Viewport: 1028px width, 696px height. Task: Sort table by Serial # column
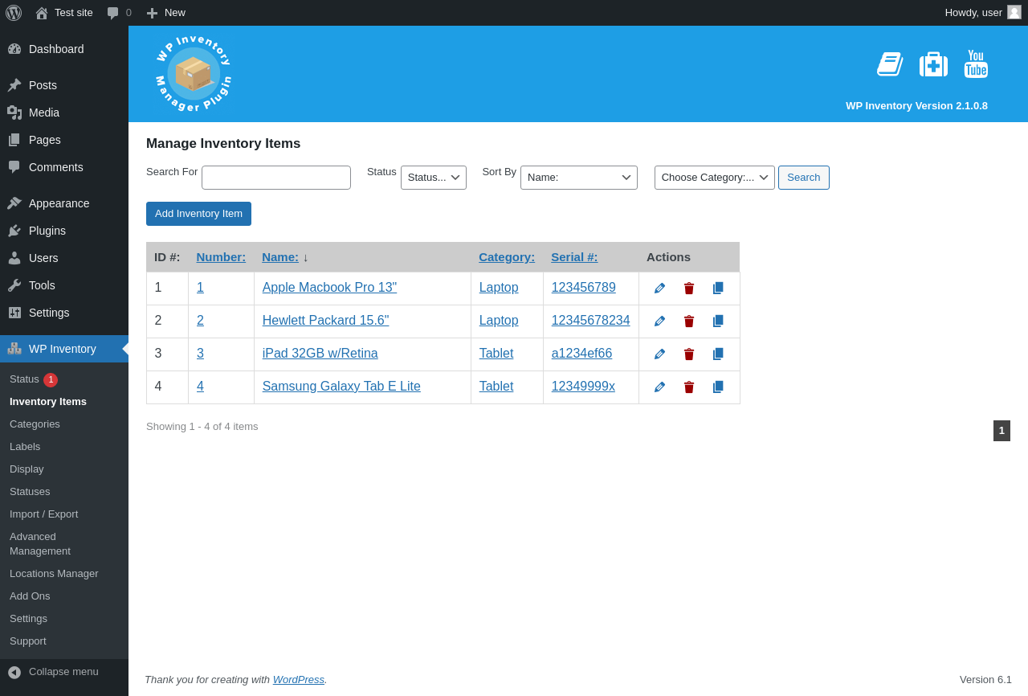click(574, 257)
